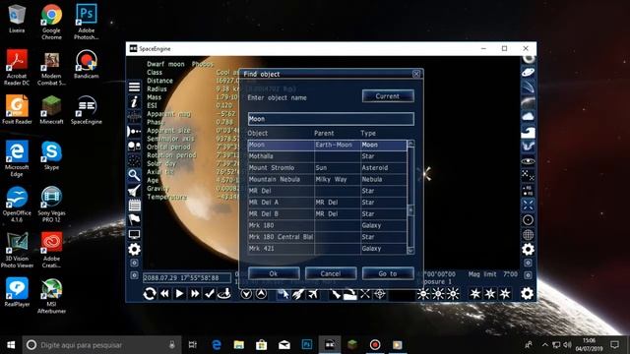Click the results list scroll-down arrow

click(x=410, y=251)
